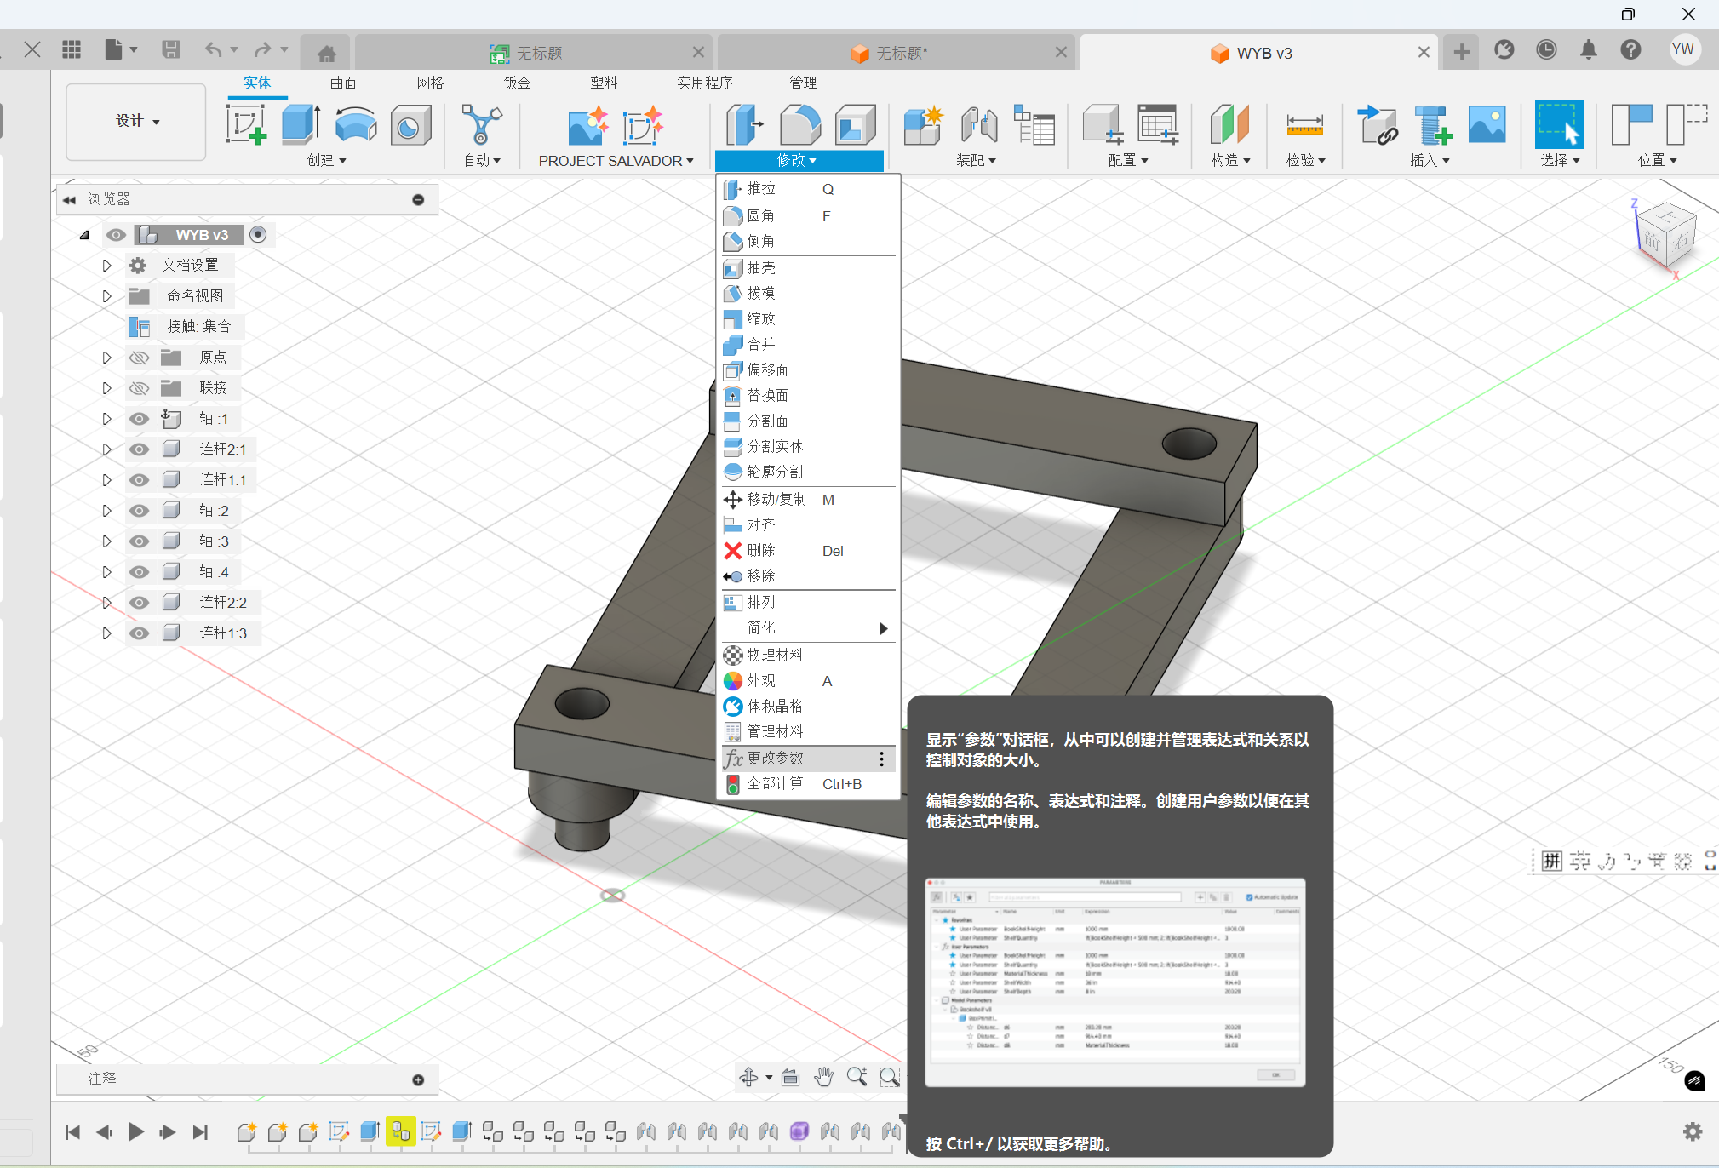
Task: Open the Insert Fastener bolt icon
Action: point(1432,124)
